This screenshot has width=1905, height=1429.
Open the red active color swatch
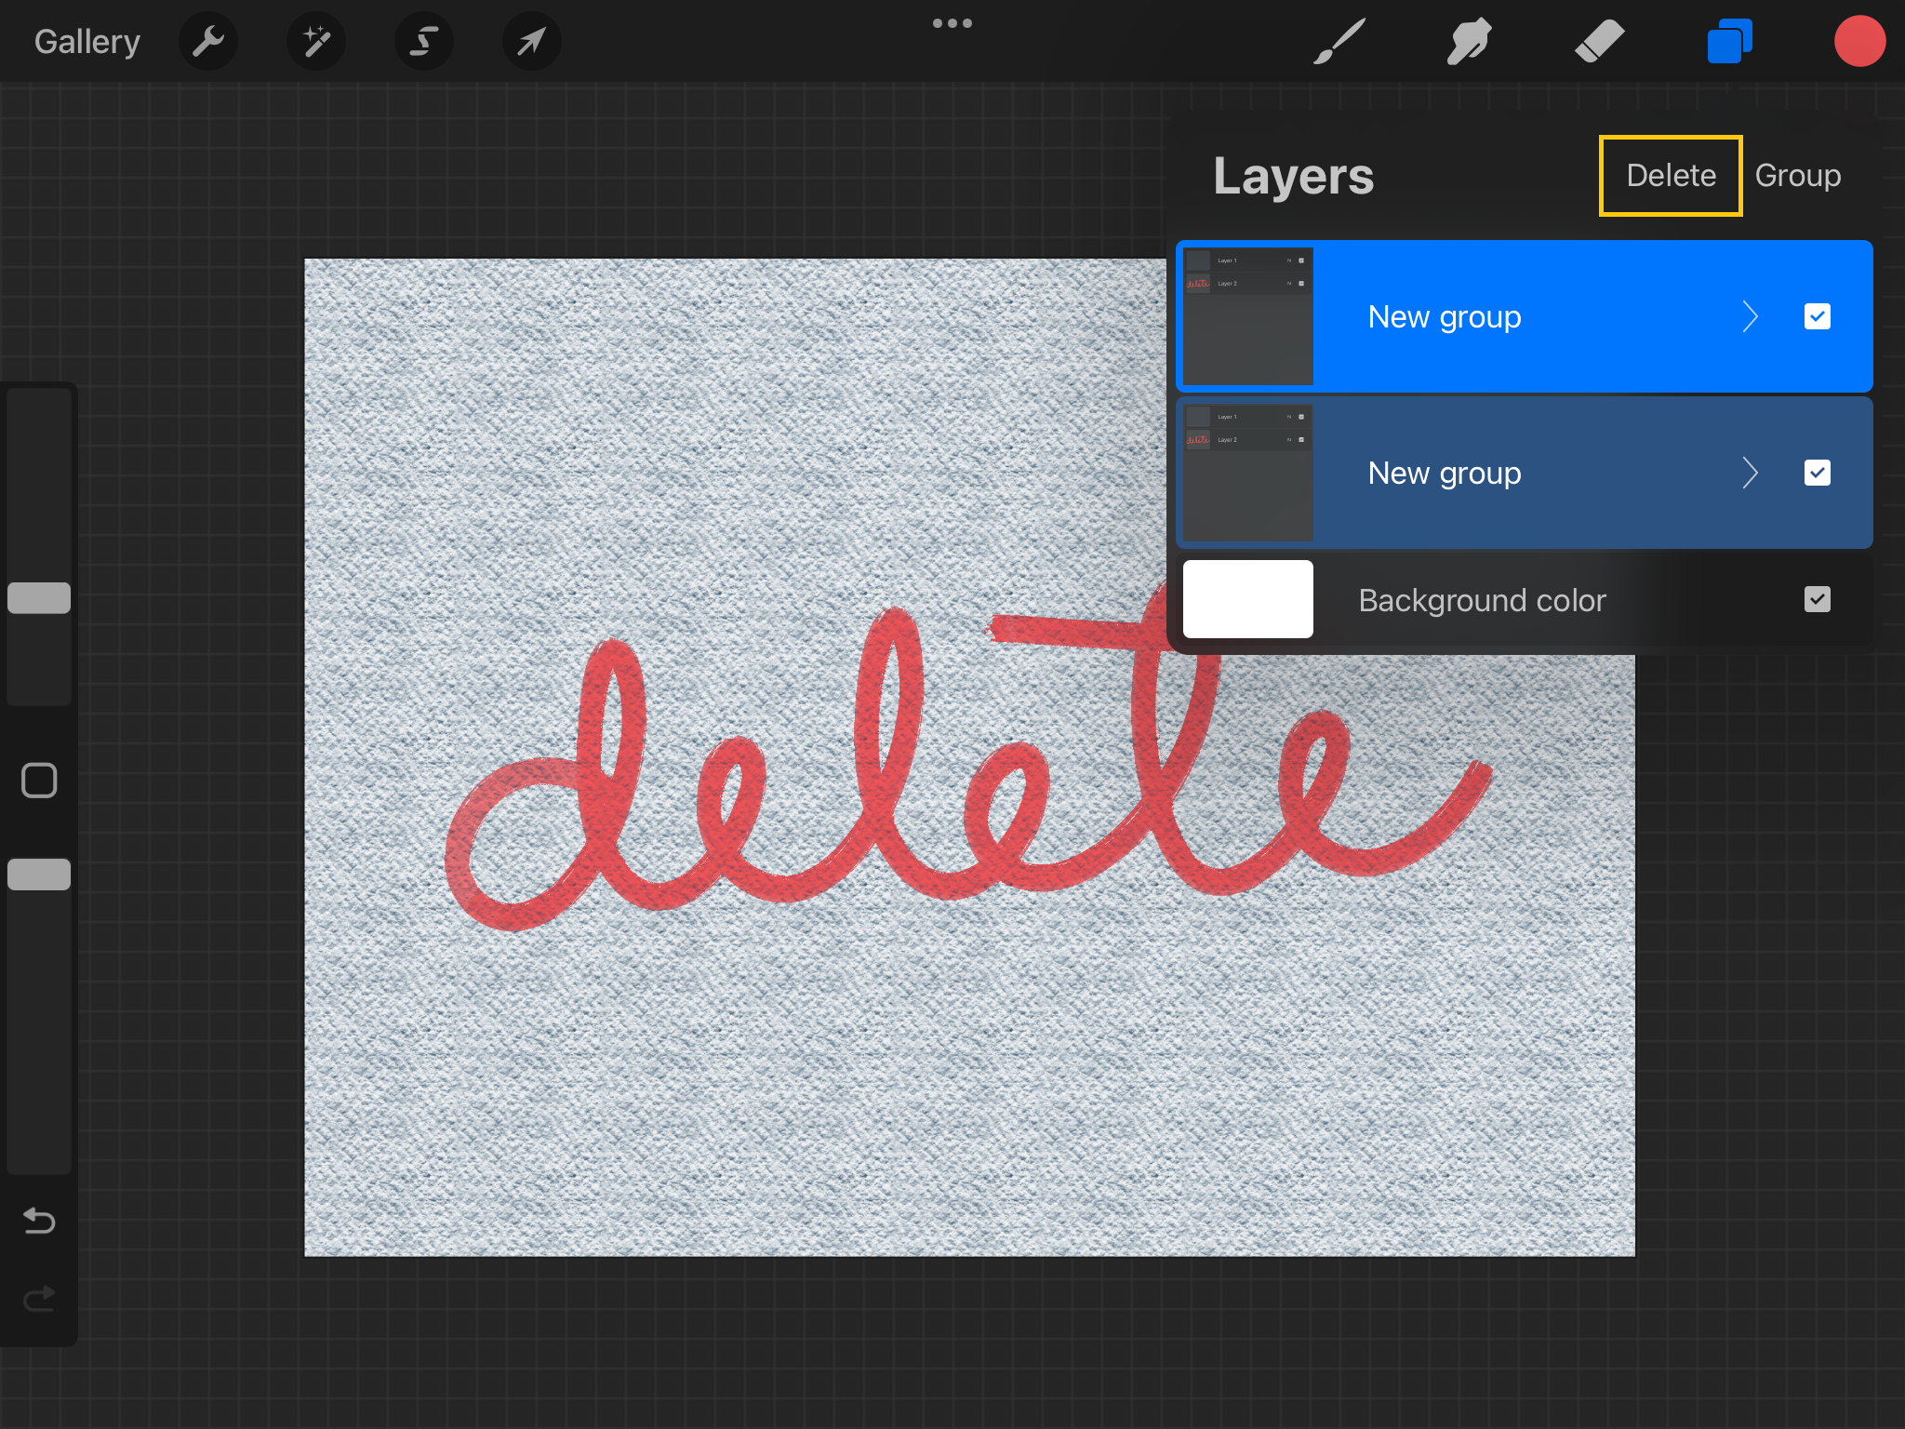pos(1858,41)
